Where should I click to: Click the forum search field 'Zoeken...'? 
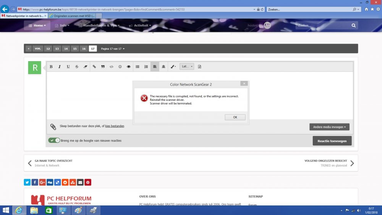tap(323, 25)
